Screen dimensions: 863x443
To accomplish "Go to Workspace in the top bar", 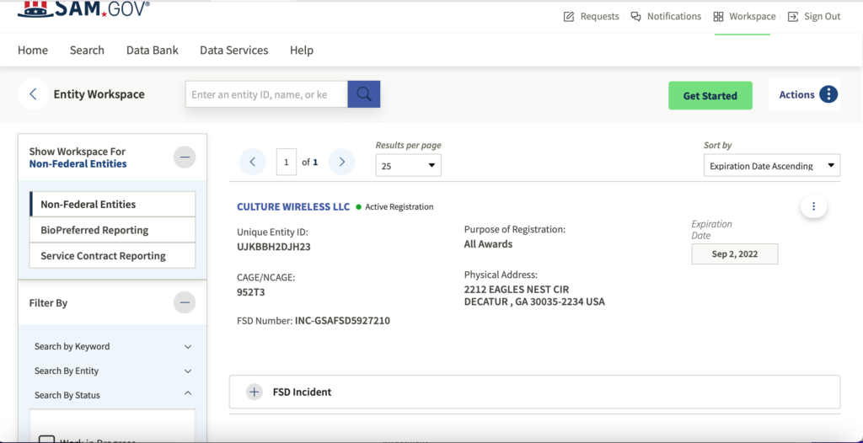I will [744, 17].
